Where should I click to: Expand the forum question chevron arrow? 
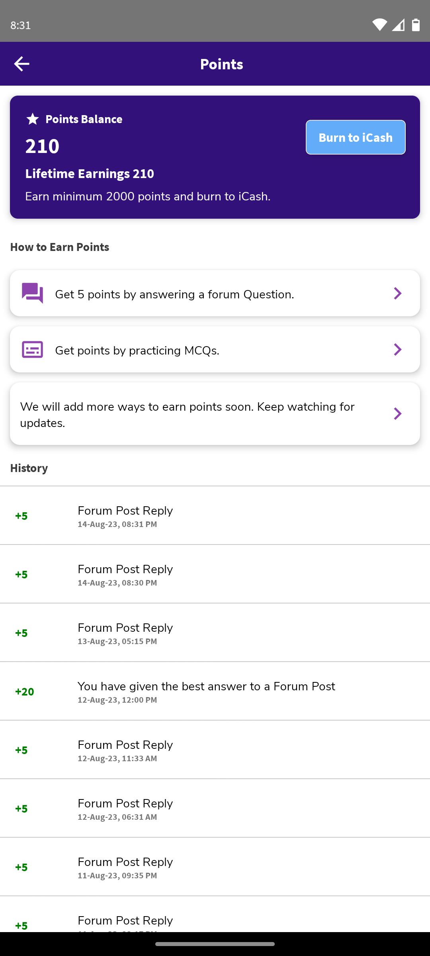click(x=397, y=293)
